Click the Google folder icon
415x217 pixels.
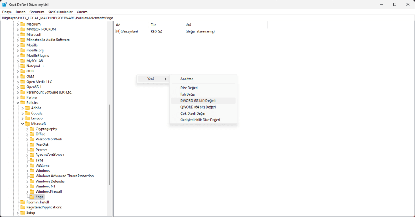(x=27, y=113)
